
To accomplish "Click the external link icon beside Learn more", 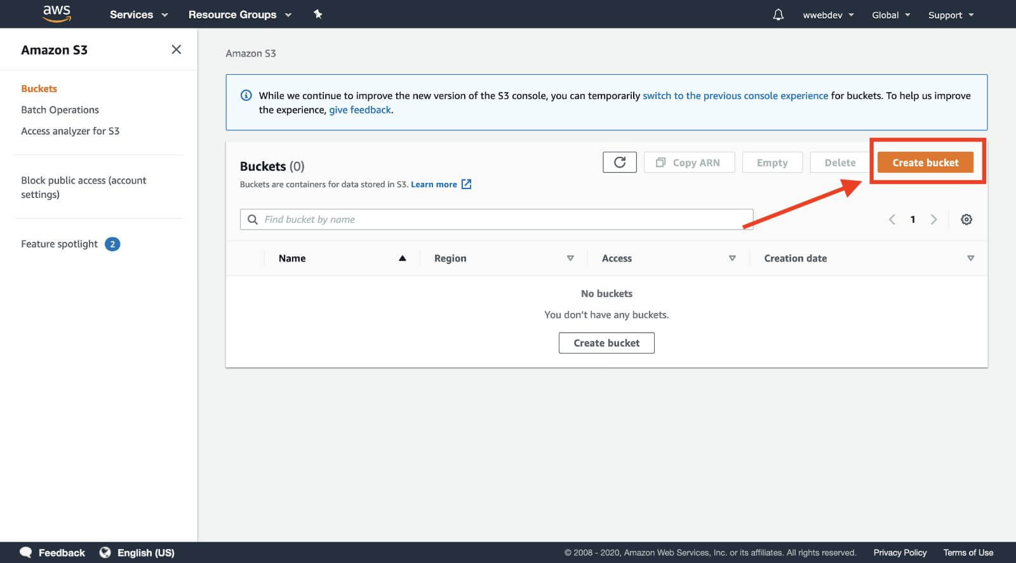I will [x=466, y=184].
